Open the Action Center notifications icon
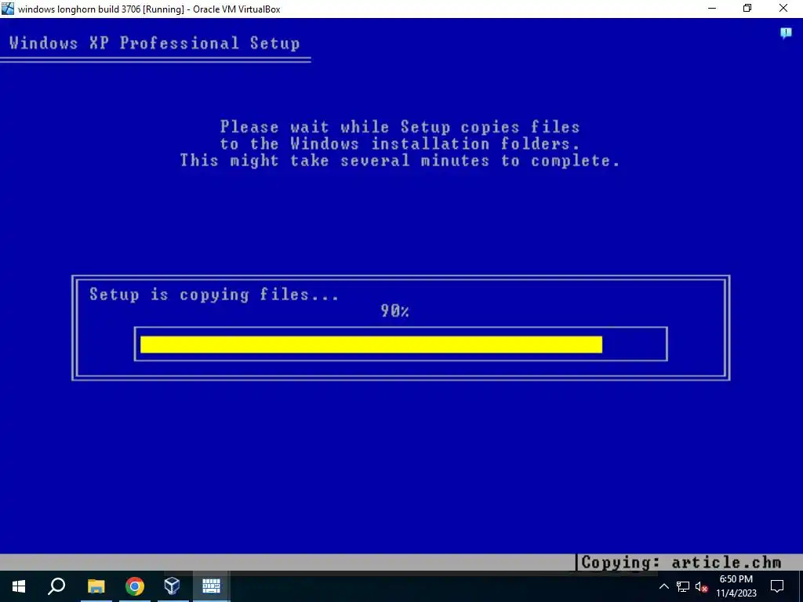 point(777,586)
